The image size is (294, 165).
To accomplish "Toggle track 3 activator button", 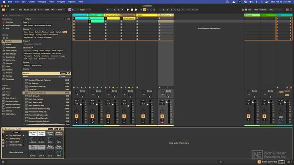I will [108, 116].
